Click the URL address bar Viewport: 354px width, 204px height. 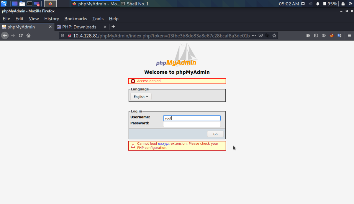(x=161, y=35)
